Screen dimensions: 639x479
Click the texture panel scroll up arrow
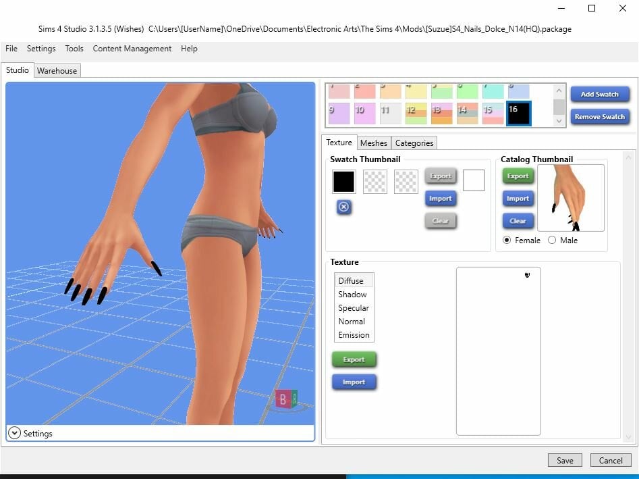tap(628, 157)
